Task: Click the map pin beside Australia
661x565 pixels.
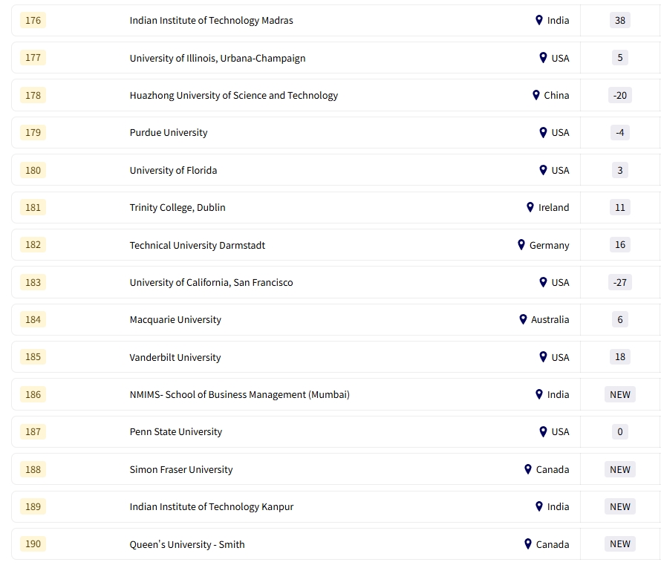Action: tap(523, 320)
